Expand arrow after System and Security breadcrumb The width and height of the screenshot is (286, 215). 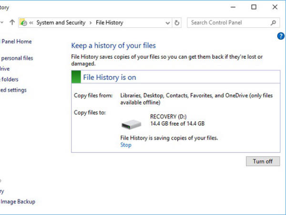90,22
